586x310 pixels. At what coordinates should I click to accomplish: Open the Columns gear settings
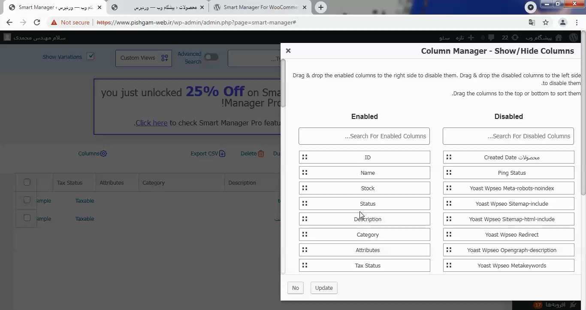pos(103,154)
